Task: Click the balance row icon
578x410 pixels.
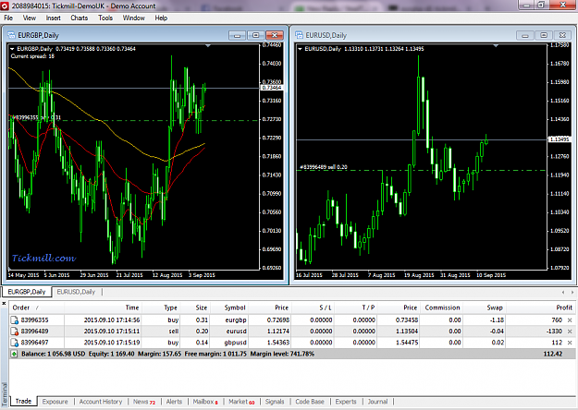Action: (x=14, y=354)
